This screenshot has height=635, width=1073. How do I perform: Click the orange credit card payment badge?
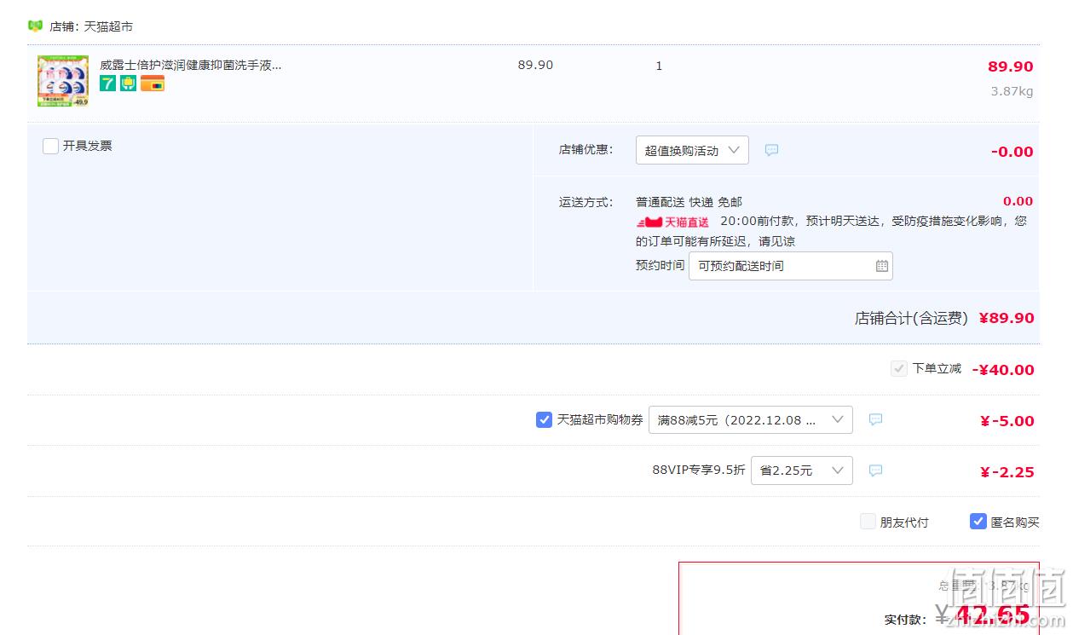[x=153, y=84]
